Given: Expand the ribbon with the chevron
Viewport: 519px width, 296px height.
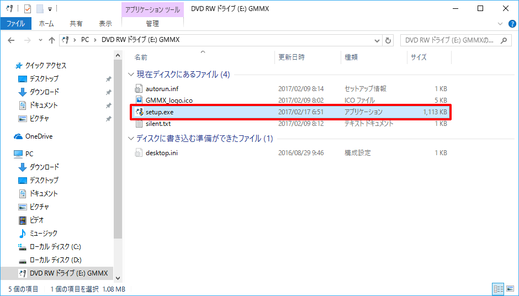Looking at the screenshot, I should 500,24.
